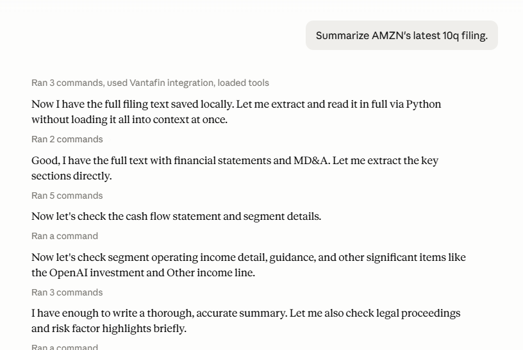Viewport: 523px width, 350px height.
Task: Open the 'used Vantafin integration' step details
Action: pos(160,83)
